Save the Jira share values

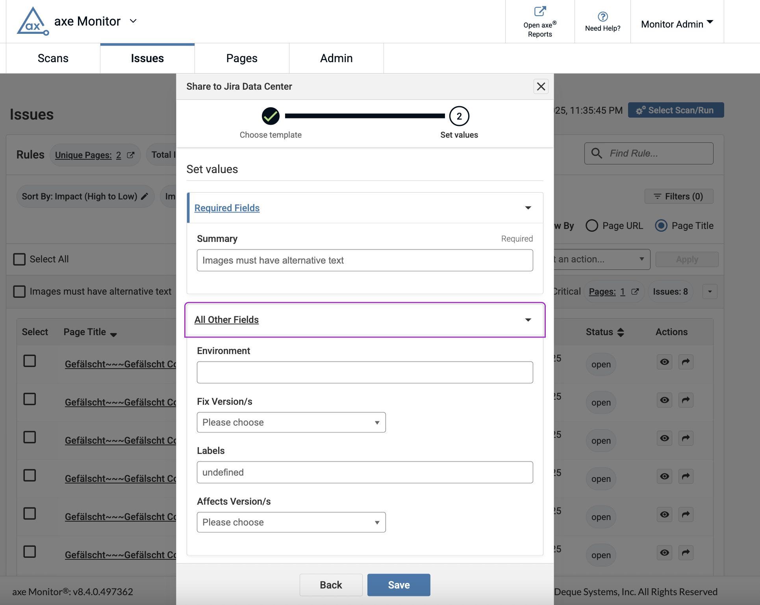(398, 585)
